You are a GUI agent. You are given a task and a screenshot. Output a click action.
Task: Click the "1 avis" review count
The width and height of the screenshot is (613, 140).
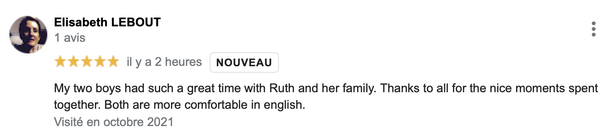pyautogui.click(x=70, y=38)
